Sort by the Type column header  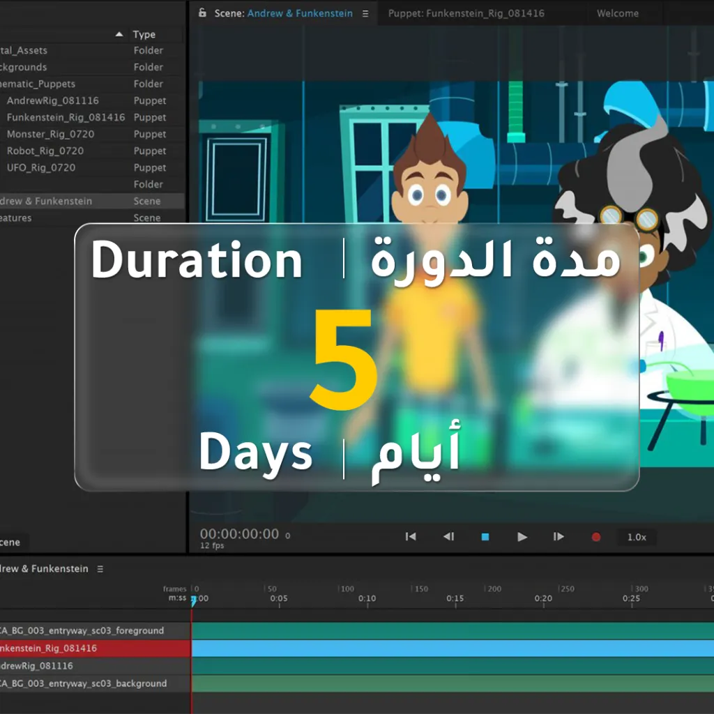pos(144,35)
